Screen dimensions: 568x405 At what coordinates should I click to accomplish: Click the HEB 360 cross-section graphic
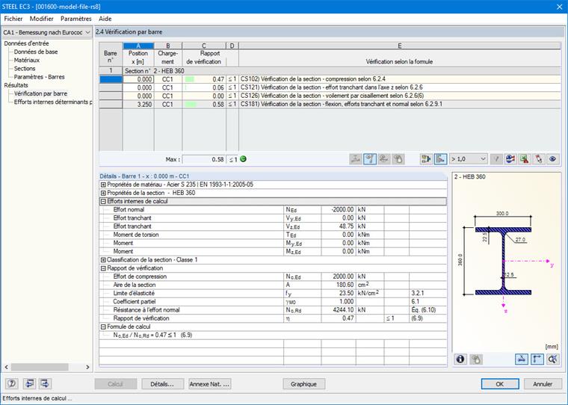503,261
